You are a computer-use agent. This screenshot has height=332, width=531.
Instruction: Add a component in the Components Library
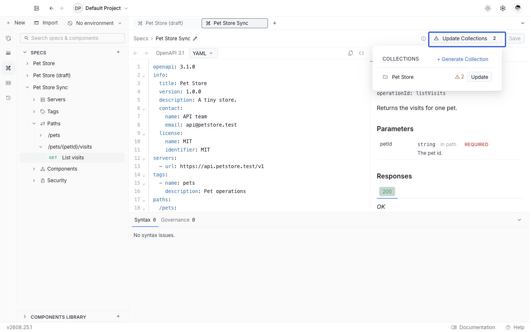(118, 317)
